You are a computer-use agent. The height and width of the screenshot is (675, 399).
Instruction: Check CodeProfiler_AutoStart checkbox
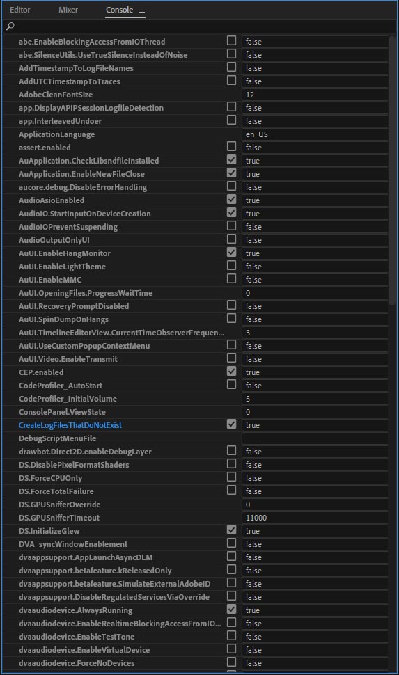231,384
